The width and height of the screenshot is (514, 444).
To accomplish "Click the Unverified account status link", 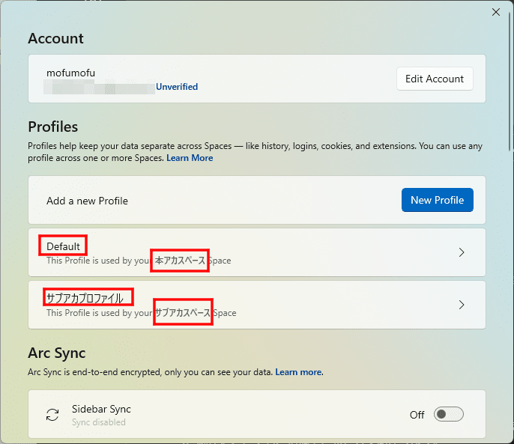I will pyautogui.click(x=177, y=87).
